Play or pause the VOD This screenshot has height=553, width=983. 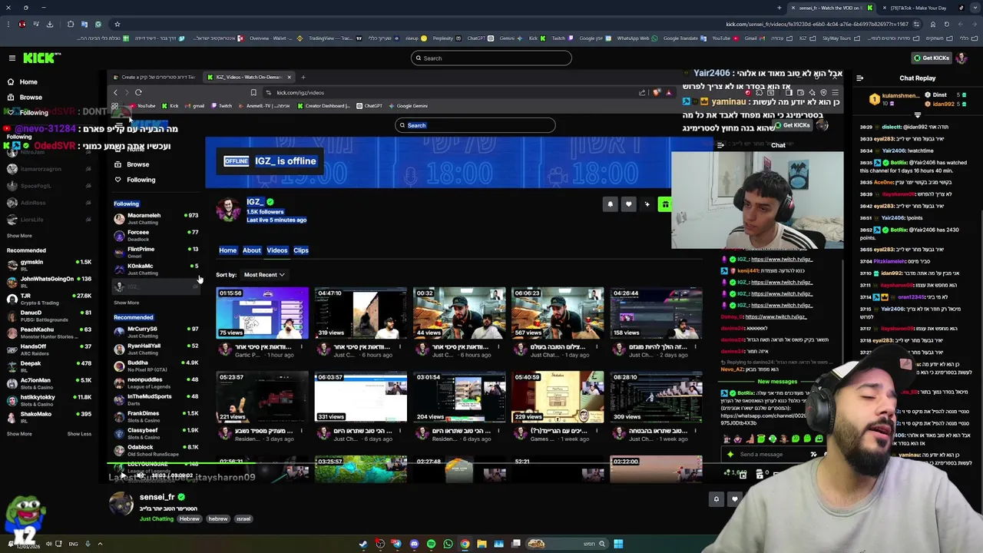(122, 476)
